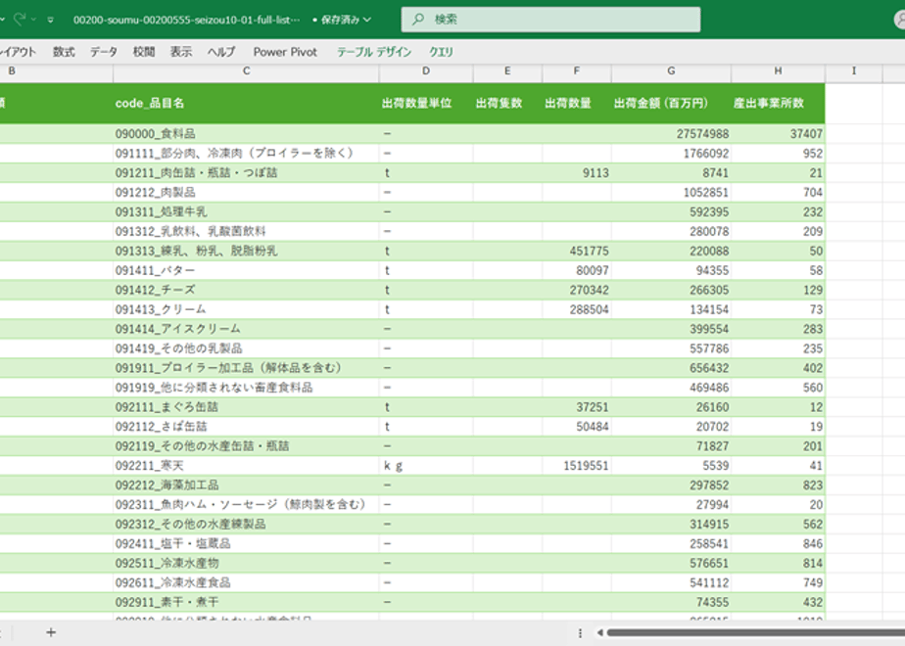905x646 pixels.
Task: Add a new sheet with plus button
Action: [51, 632]
